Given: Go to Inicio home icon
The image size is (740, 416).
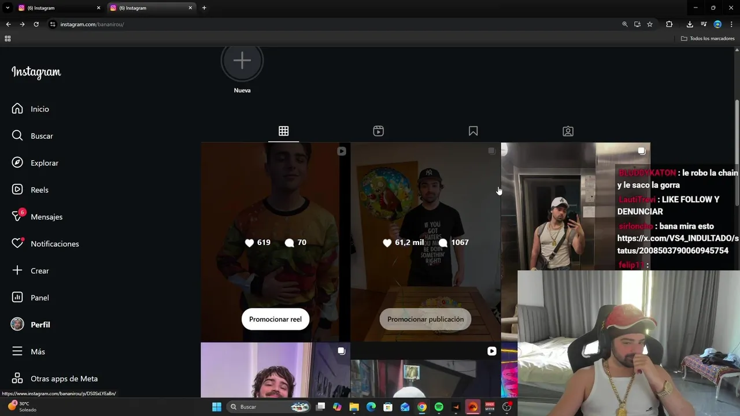Looking at the screenshot, I should tap(17, 109).
